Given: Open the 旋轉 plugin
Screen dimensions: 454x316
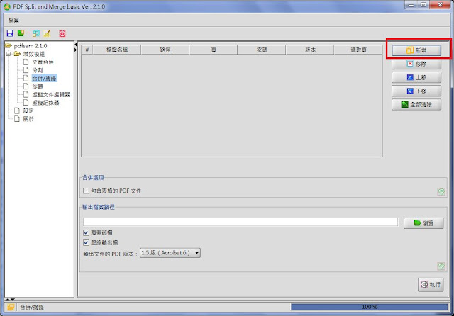Looking at the screenshot, I should pyautogui.click(x=38, y=86).
